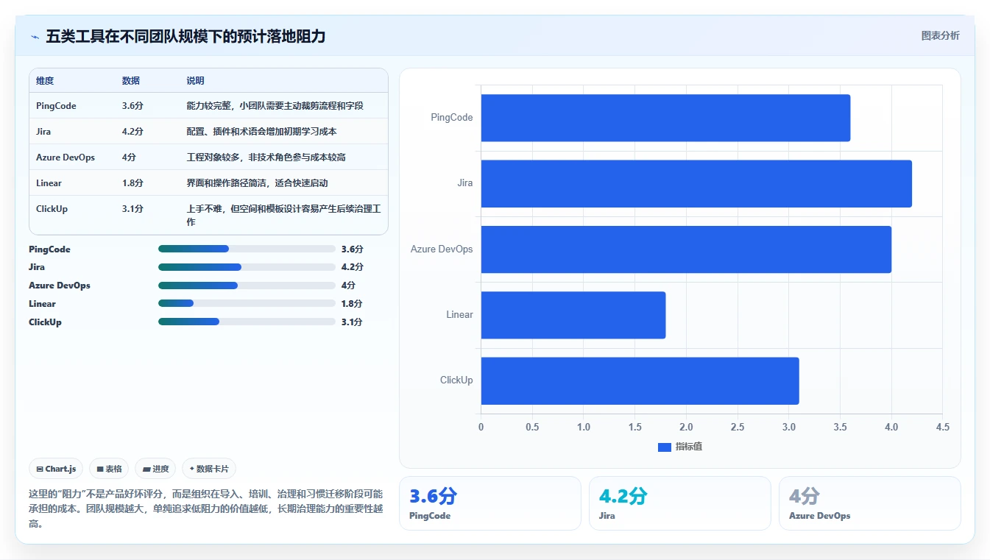The height and width of the screenshot is (560, 990).
Task: Select the Chart.js tag
Action: click(x=56, y=469)
